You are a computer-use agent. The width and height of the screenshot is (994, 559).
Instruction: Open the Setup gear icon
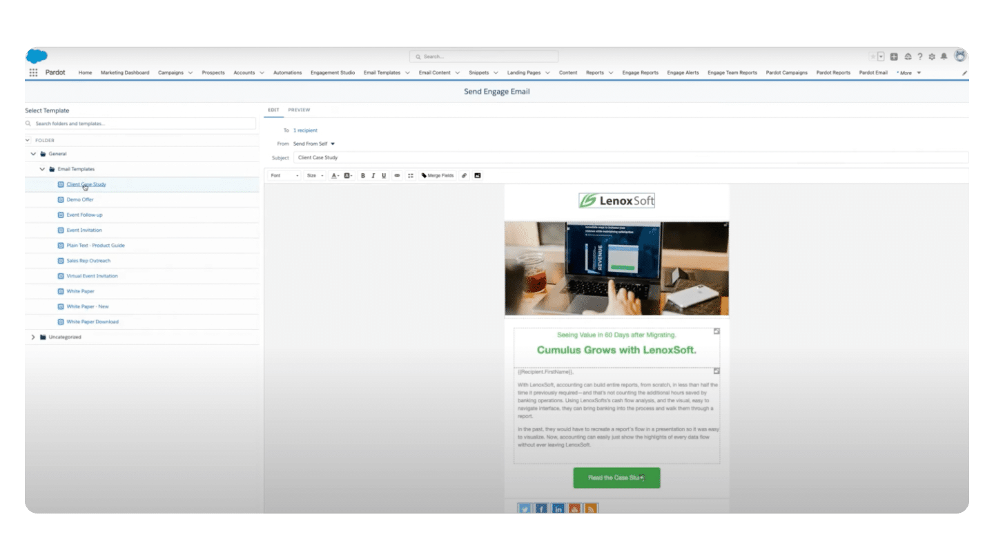click(932, 57)
